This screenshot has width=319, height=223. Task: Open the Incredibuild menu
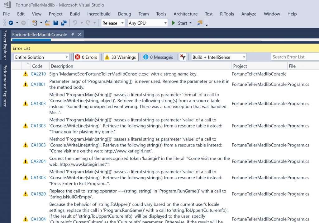click(99, 14)
